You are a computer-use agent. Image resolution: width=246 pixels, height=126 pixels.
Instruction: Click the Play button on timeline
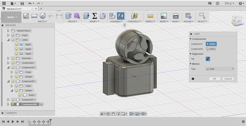tap(13, 121)
